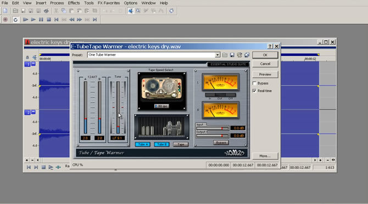Click the Input level slider
Image resolution: width=368 pixels, height=204 pixels.
213,128
